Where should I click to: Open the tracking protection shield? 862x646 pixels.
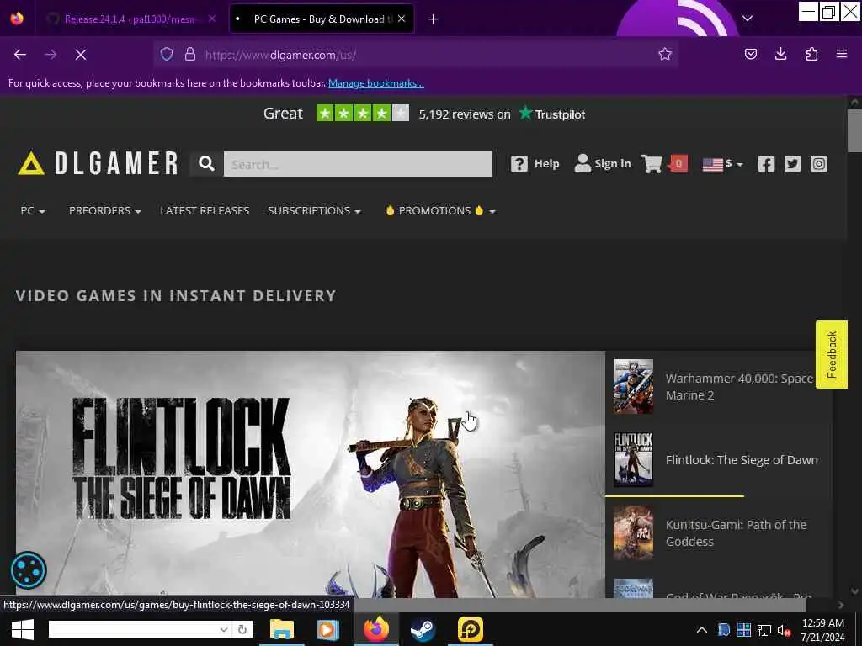tap(167, 55)
